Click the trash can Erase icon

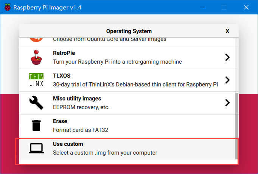pos(36,125)
